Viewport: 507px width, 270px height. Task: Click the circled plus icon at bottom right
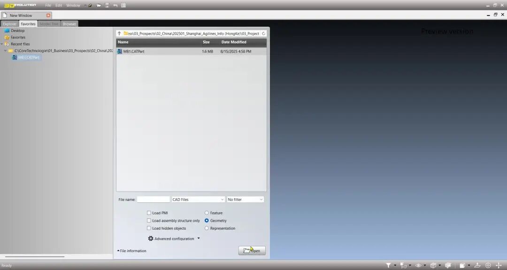(x=488, y=265)
